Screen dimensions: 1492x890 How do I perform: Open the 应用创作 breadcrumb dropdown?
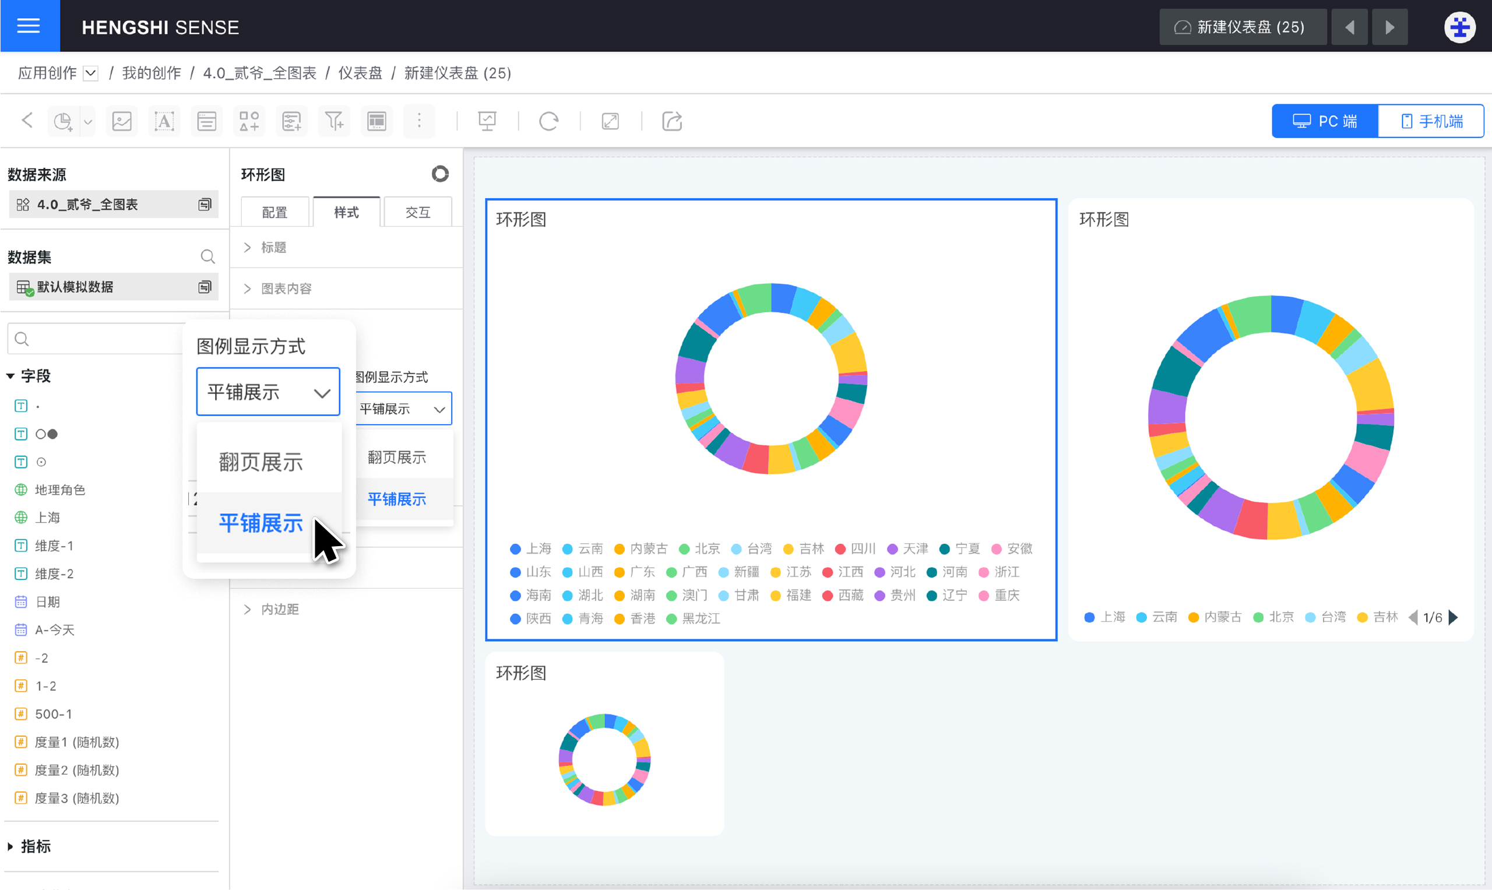[x=90, y=73]
